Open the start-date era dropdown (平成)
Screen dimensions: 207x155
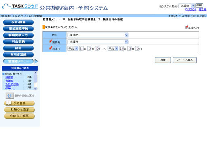click(x=73, y=48)
